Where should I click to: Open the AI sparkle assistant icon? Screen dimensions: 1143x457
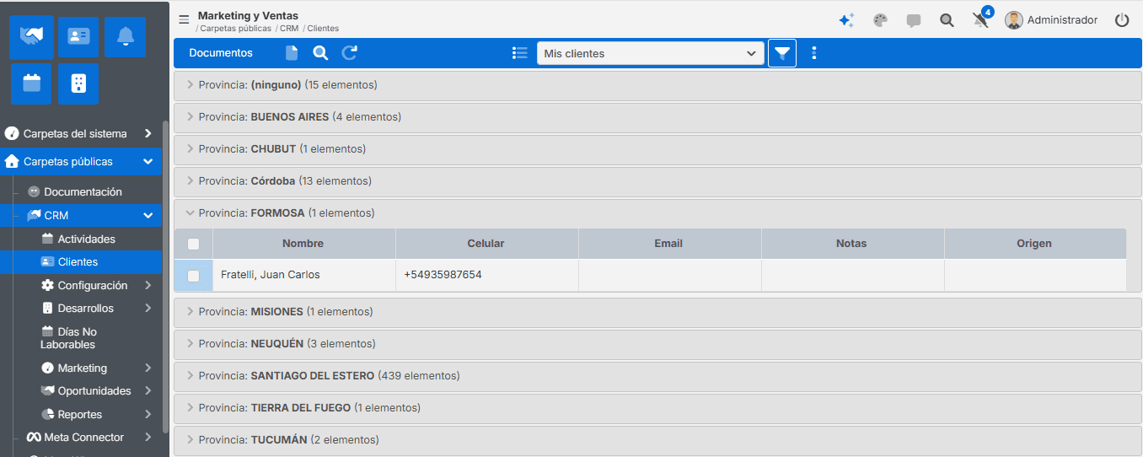coord(846,20)
